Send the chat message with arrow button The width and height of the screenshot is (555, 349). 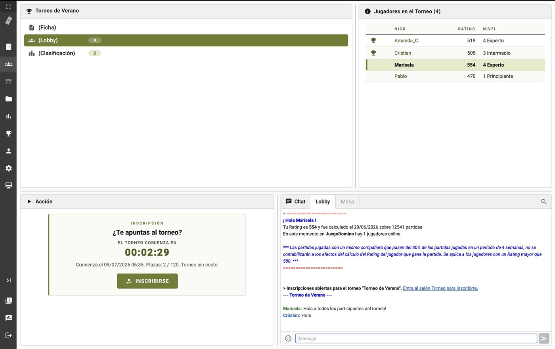coord(544,338)
